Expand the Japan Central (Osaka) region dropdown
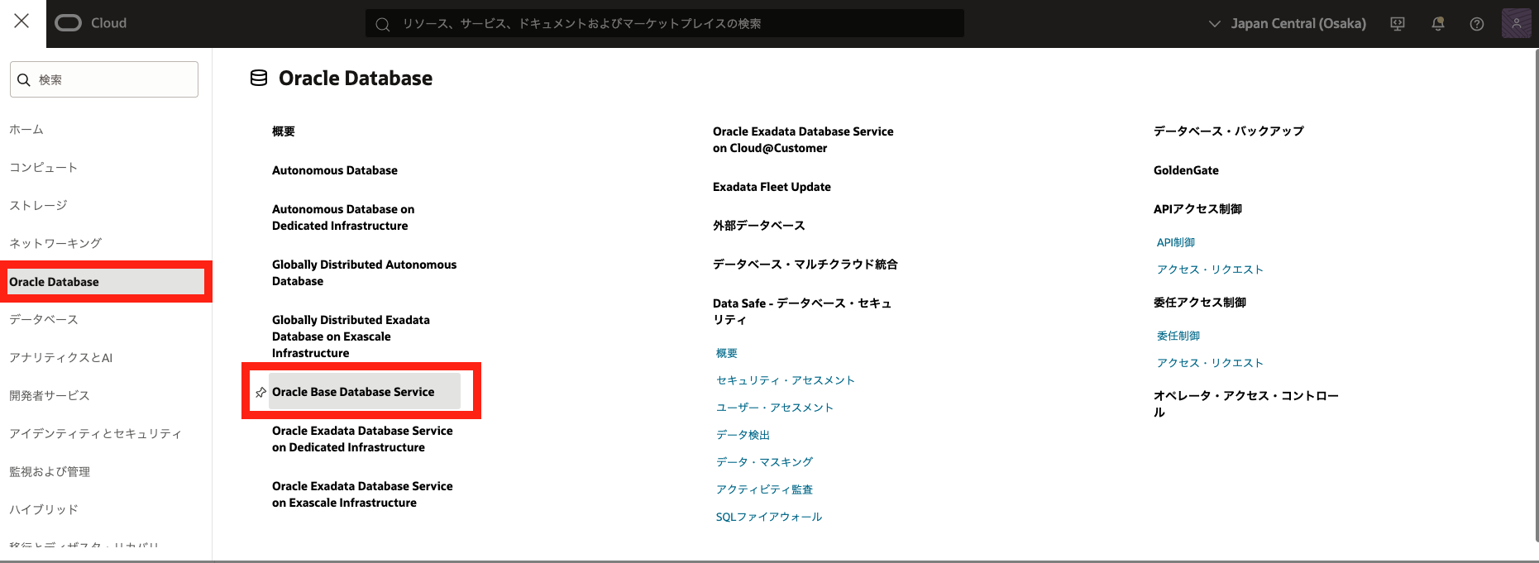Screen dimensions: 1539x563 pos(1288,24)
